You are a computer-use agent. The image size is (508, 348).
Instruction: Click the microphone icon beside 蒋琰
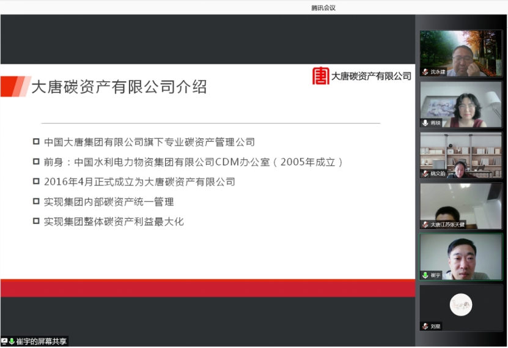[425, 123]
